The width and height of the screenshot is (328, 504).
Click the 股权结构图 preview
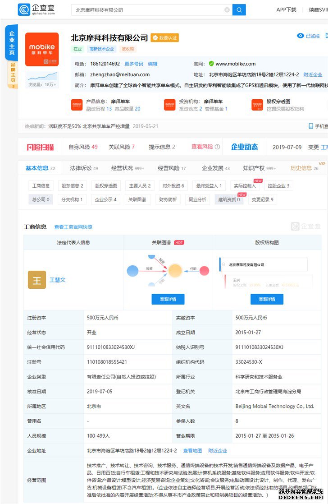266,272
